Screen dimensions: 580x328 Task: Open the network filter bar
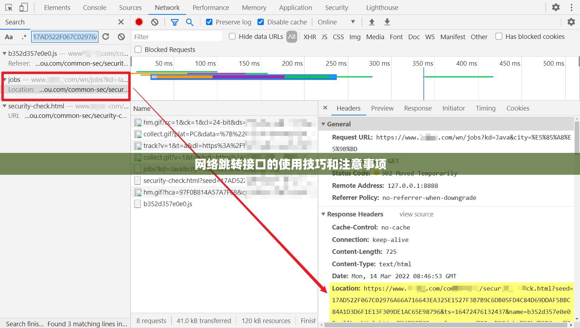[175, 22]
